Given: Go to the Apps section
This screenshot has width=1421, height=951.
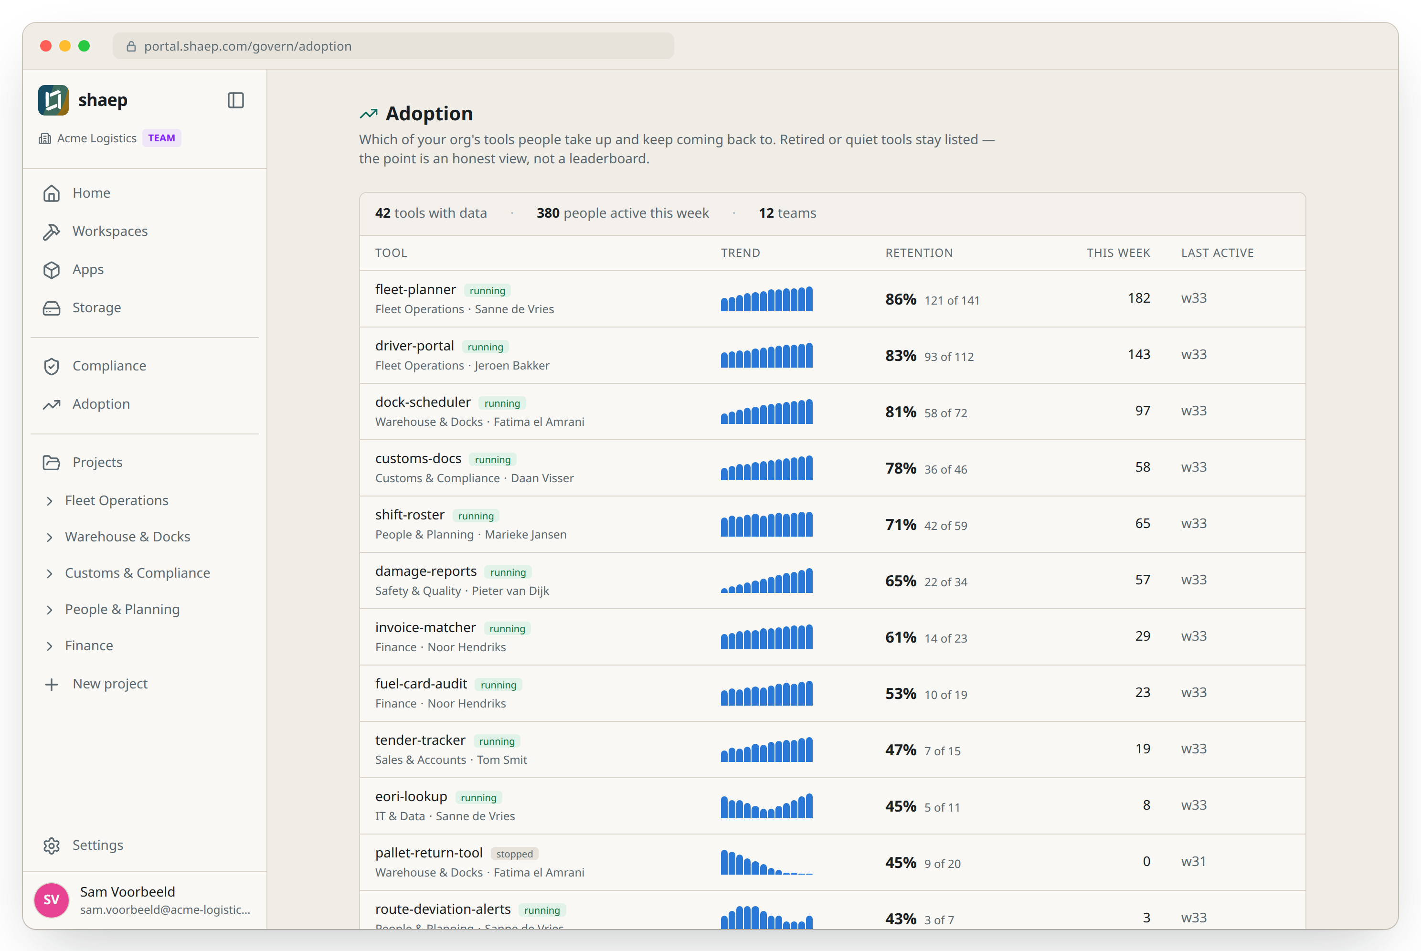Looking at the screenshot, I should click(x=145, y=269).
